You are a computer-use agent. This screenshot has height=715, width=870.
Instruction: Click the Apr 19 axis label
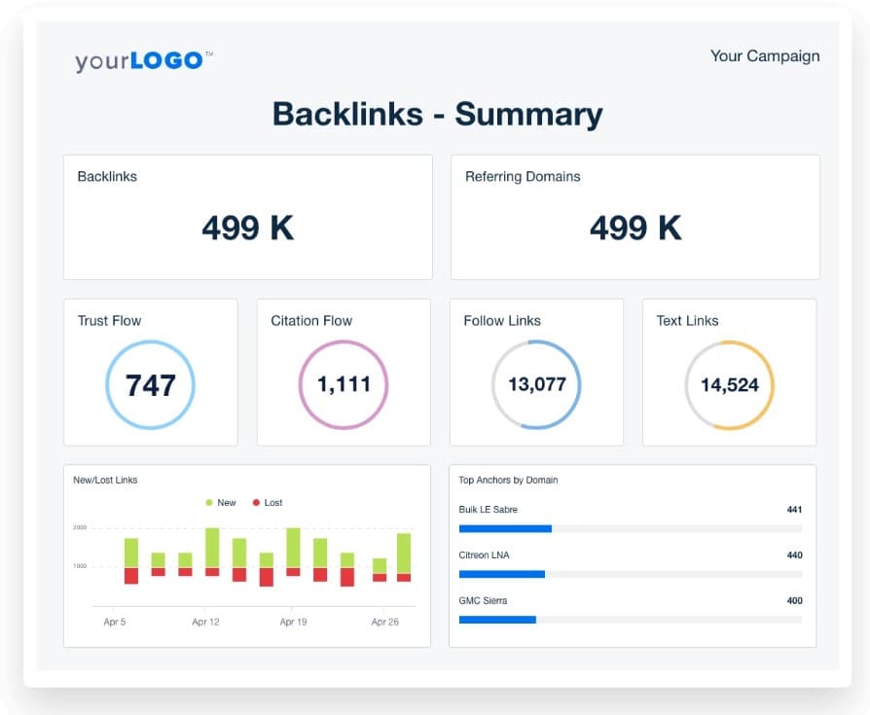pos(293,621)
